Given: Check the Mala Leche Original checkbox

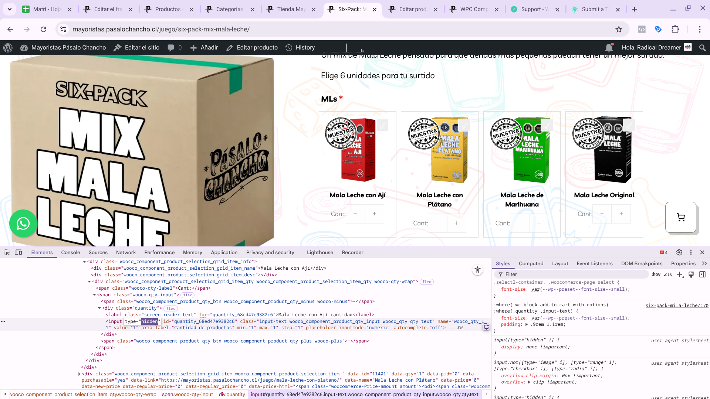Looking at the screenshot, I should [629, 125].
